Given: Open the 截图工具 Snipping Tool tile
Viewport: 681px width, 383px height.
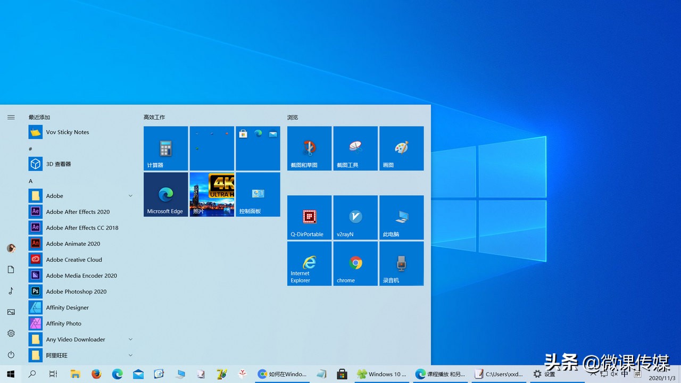Looking at the screenshot, I should (355, 148).
